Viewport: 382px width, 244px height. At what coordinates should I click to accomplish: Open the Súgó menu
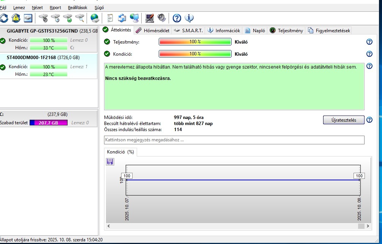pos(99,8)
